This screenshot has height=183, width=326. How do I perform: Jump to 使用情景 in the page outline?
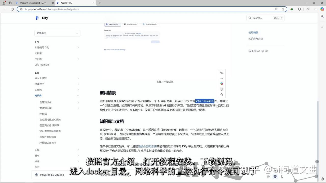point(253,33)
